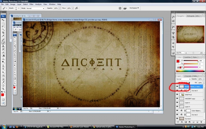The image size is (206, 129).
Task: Open jetAudio Lyric Viewer taskbar button
Action: pos(80,127)
